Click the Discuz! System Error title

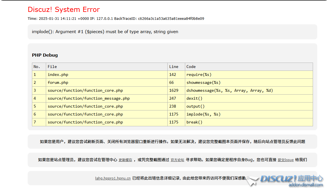64,10
